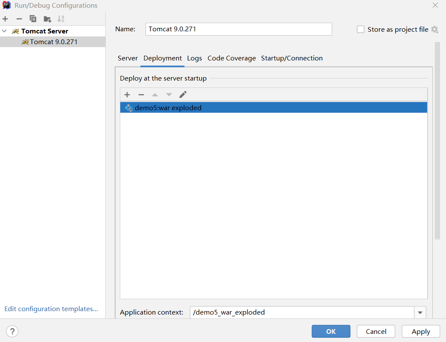This screenshot has height=342, width=446.
Task: Select Tomcat 9.0.271 in the tree
Action: coord(53,42)
